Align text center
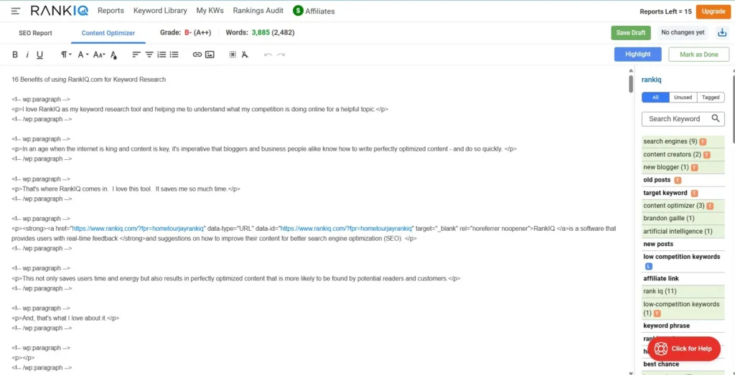 149,54
